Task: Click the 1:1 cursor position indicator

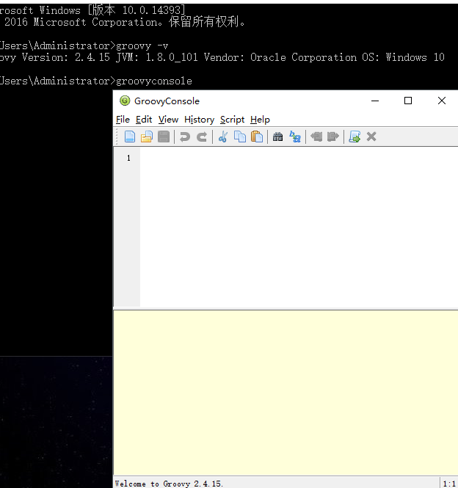Action: coord(449,484)
